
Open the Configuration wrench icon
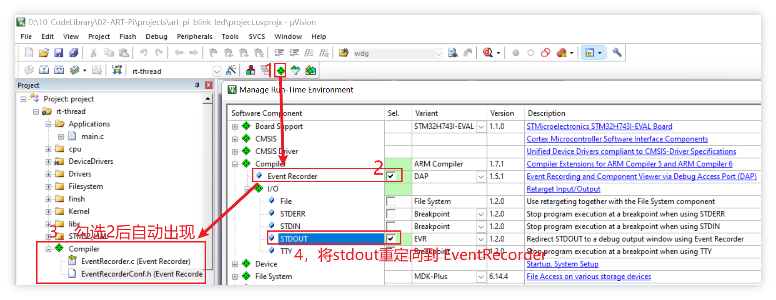pos(617,52)
